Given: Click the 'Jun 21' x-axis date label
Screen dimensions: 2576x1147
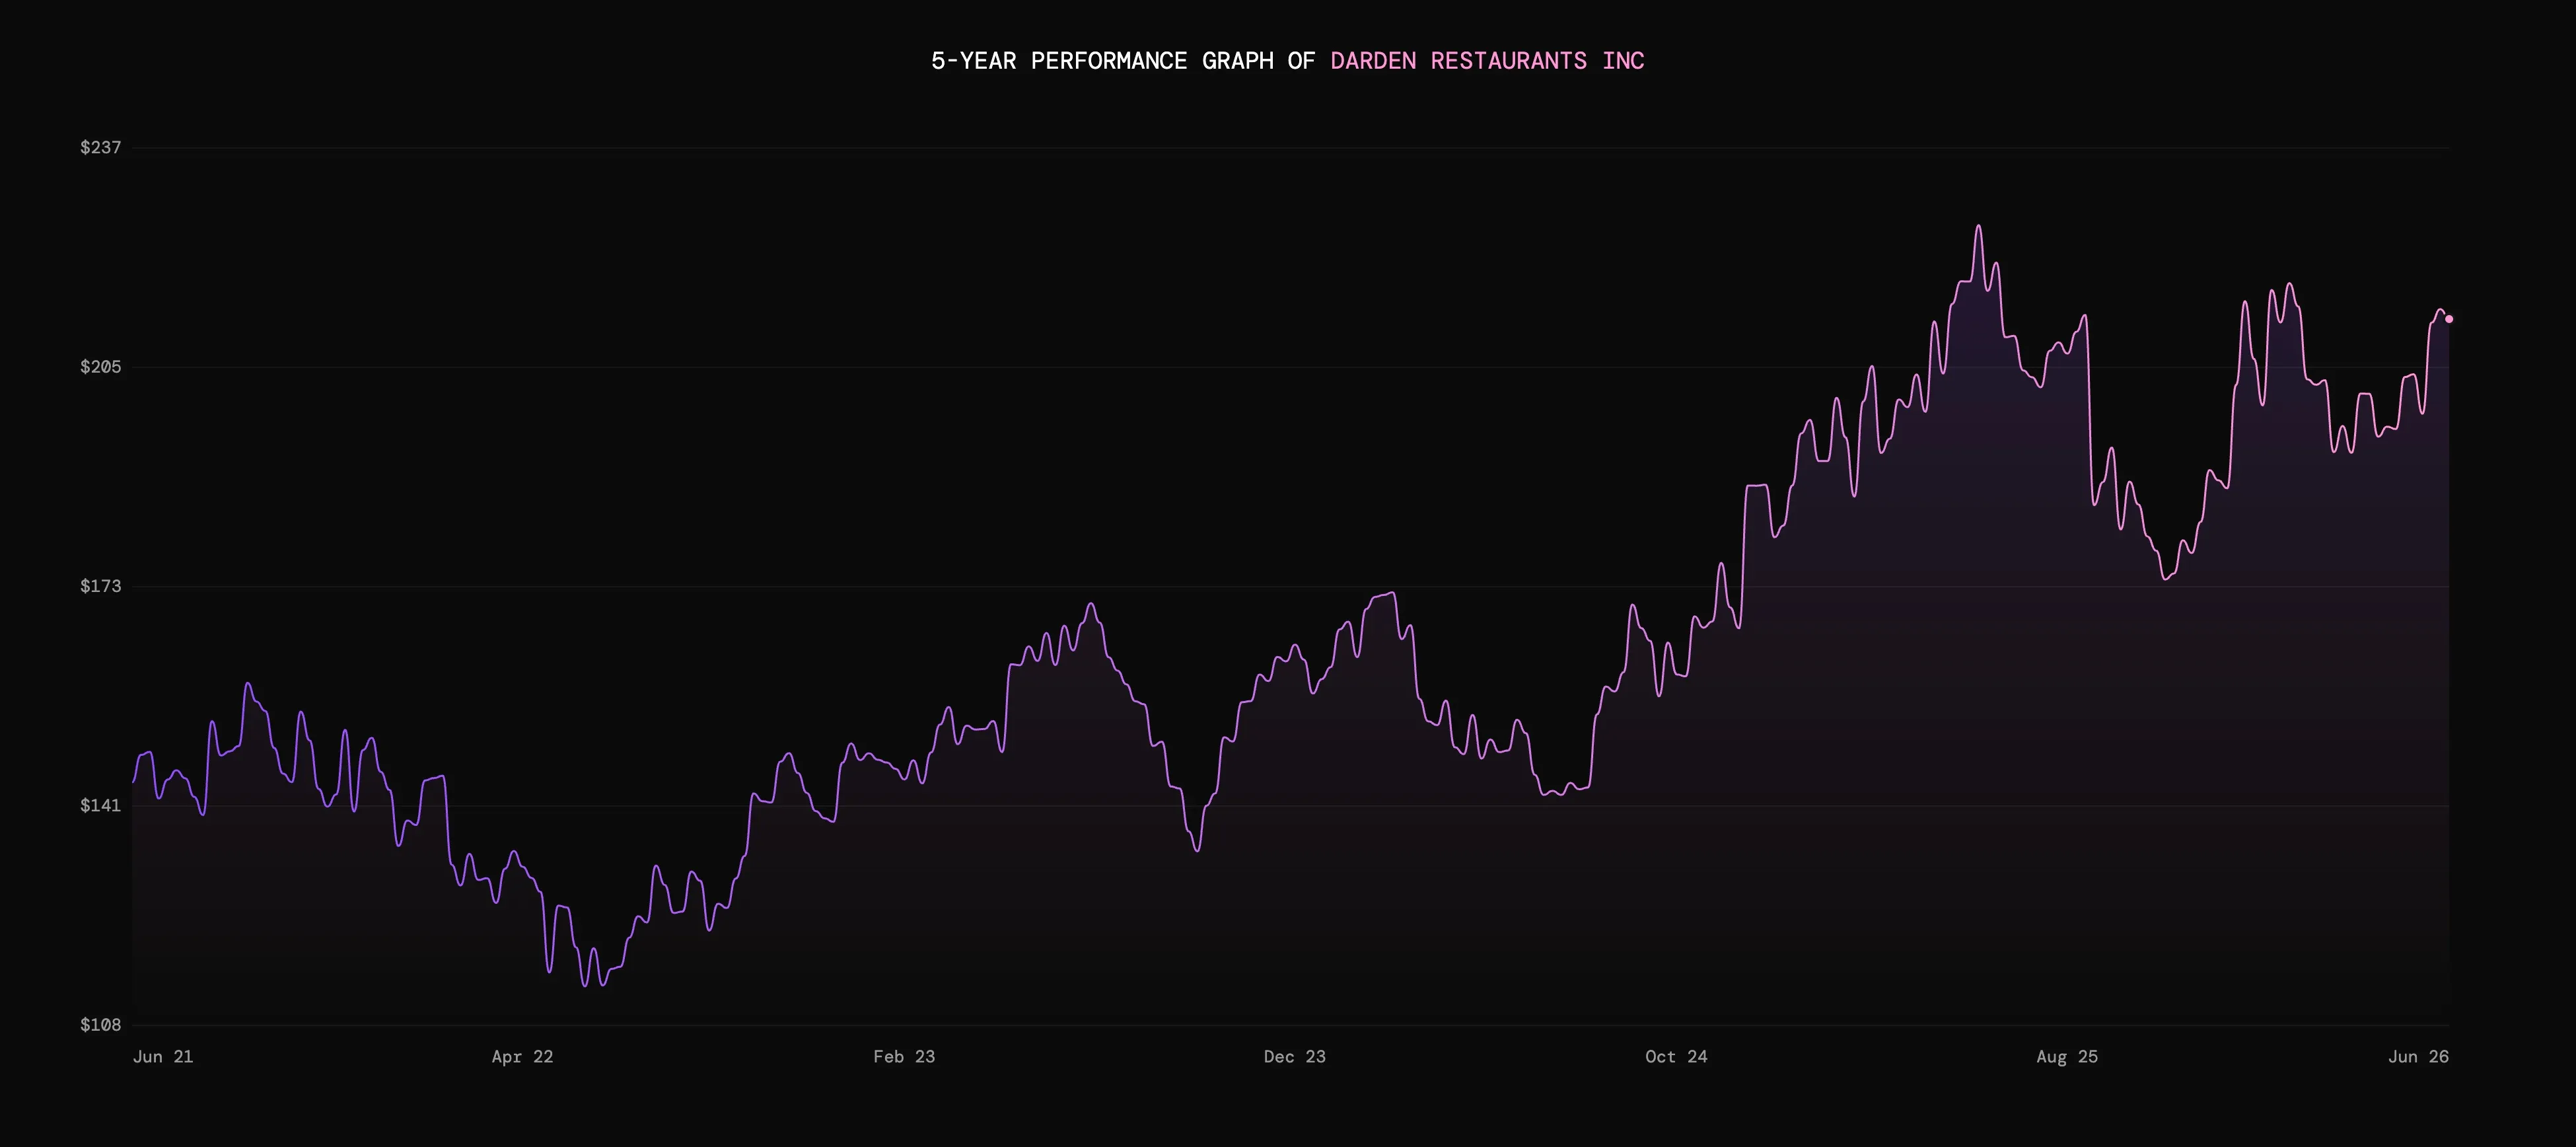Looking at the screenshot, I should point(163,1057).
